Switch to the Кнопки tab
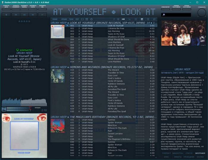 click(x=200, y=157)
